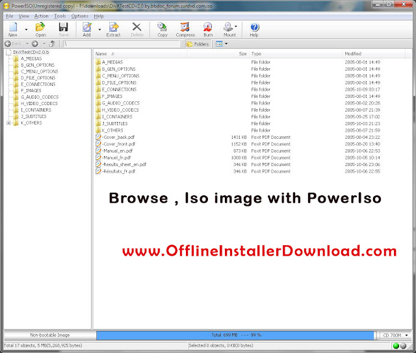
Task: Click the Open toolbar icon
Action: tap(40, 27)
